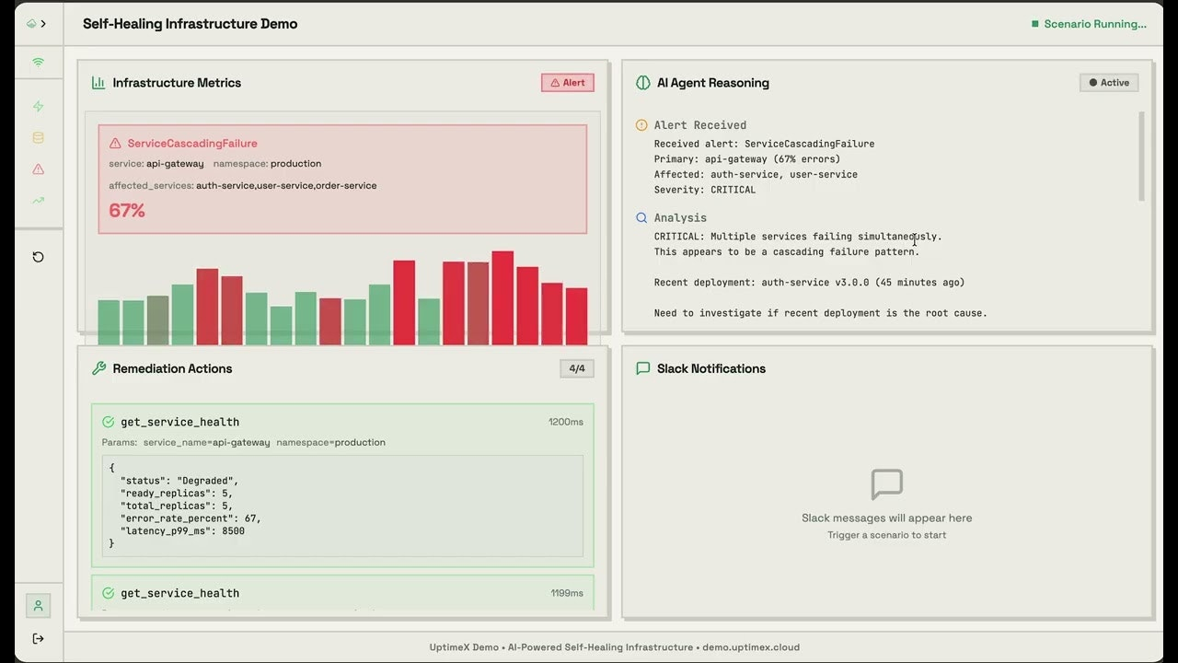Expand the sidebar with the chevron arrow
This screenshot has width=1178, height=663.
click(x=42, y=24)
